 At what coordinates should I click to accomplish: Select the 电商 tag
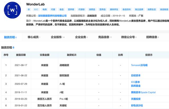tap(45, 9)
